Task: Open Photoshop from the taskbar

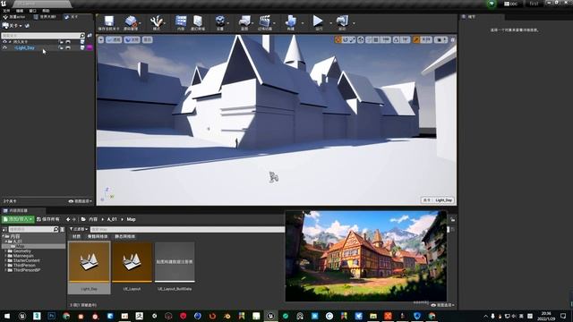Action: [52, 316]
